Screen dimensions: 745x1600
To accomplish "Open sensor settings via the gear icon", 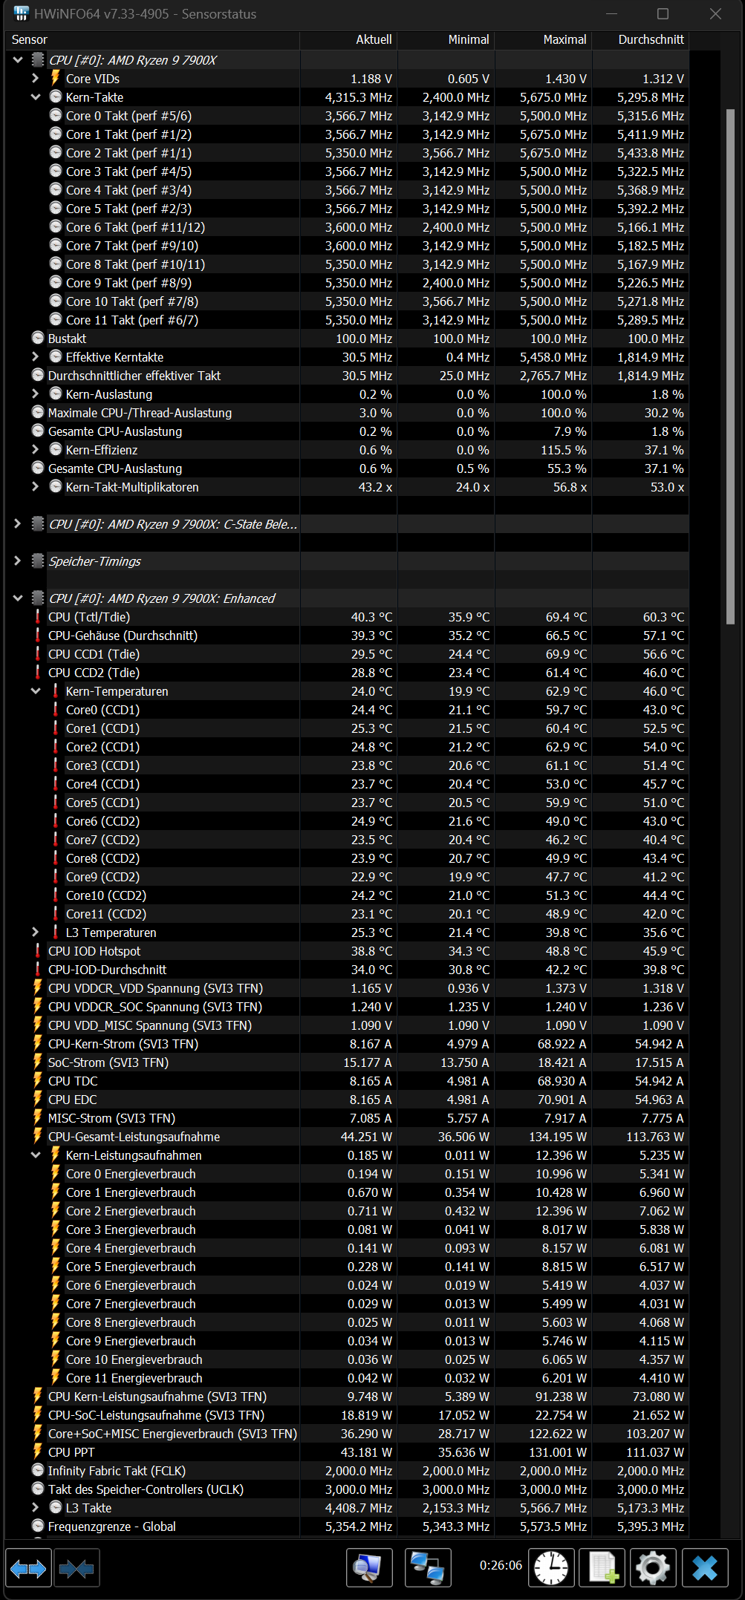I will point(652,1569).
